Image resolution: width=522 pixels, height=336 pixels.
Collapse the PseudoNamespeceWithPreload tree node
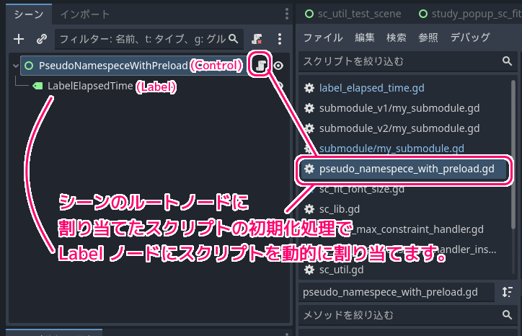15,66
